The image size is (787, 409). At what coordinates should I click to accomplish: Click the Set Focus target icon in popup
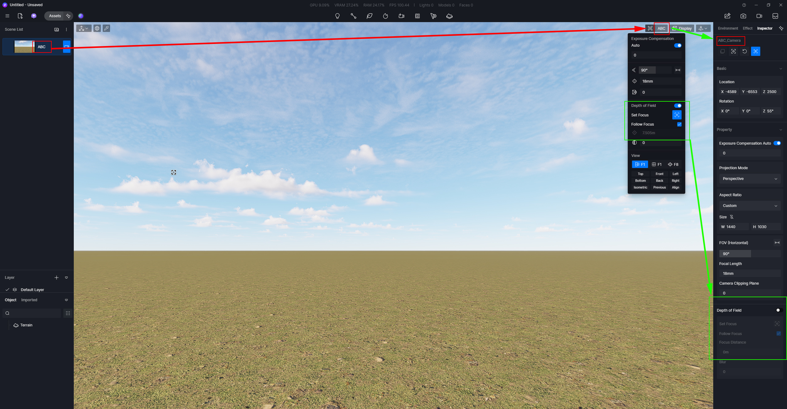pyautogui.click(x=677, y=115)
